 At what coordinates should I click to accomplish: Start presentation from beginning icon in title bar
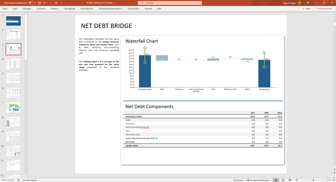click(x=56, y=3)
